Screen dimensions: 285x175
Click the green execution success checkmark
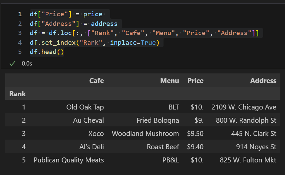pos(12,64)
